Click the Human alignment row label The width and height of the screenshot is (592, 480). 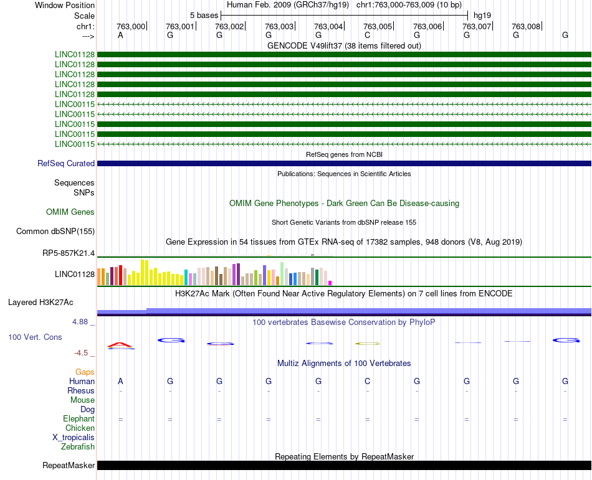[82, 381]
